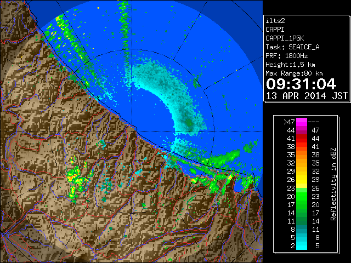This screenshot has height=263, width=351.
Task: Click the Height:1.5 km label
Action: [x=290, y=65]
